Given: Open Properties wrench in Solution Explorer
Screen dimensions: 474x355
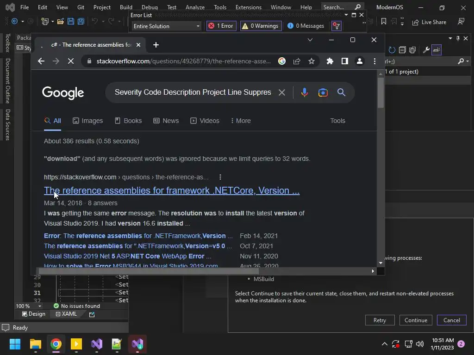Looking at the screenshot, I should coord(426,50).
